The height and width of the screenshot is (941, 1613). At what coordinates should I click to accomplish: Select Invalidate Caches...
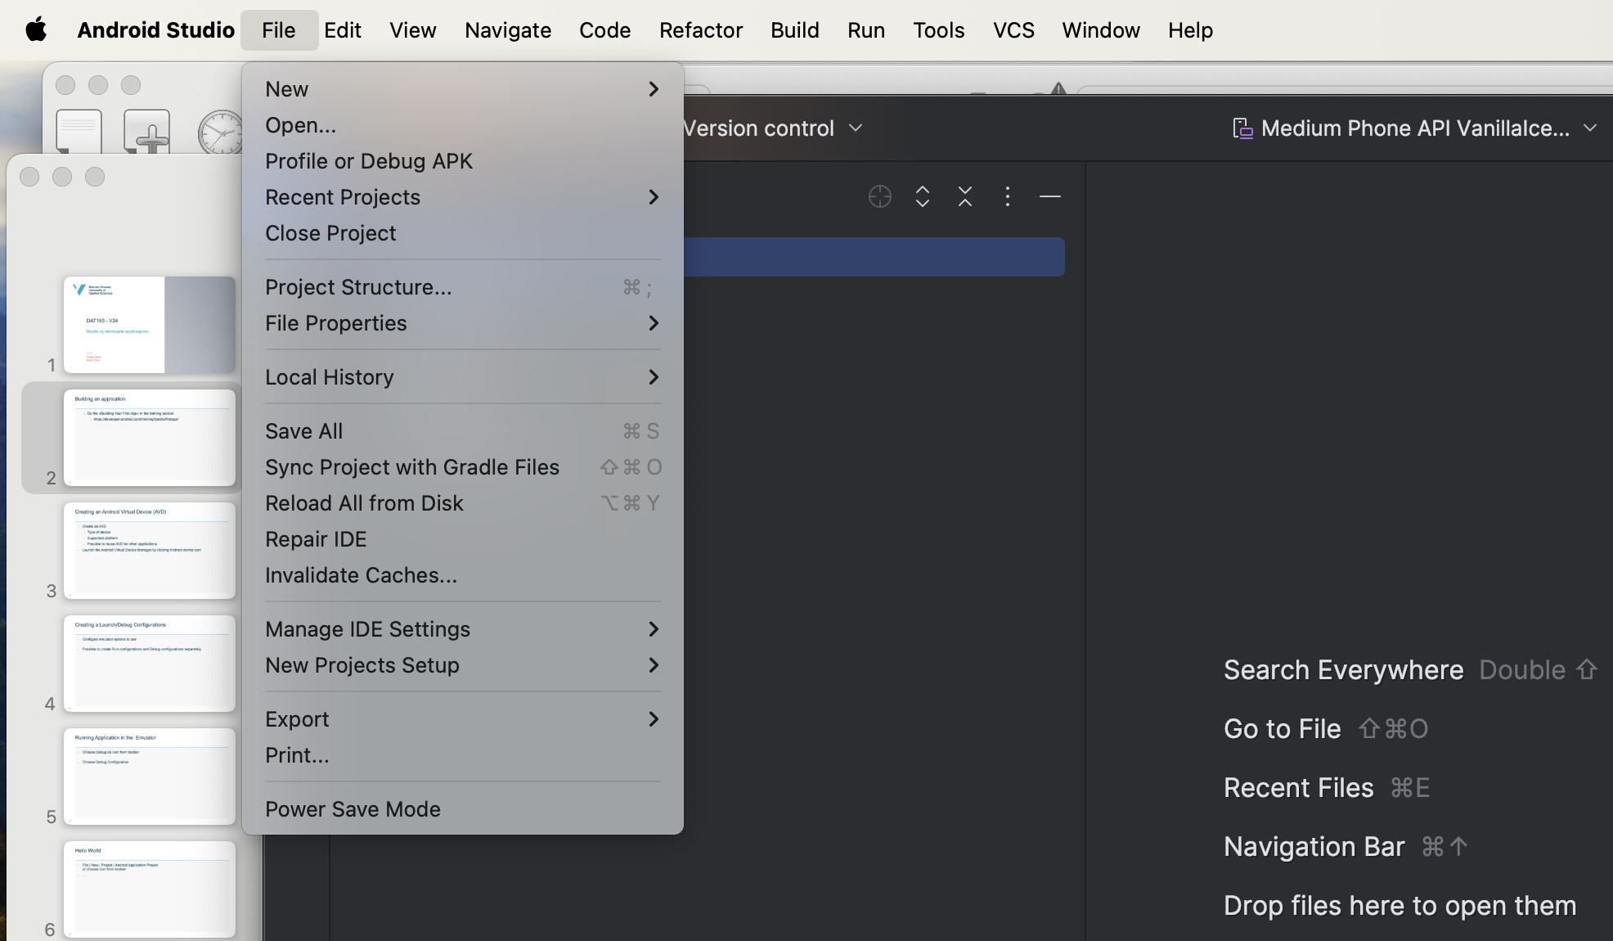click(x=463, y=575)
